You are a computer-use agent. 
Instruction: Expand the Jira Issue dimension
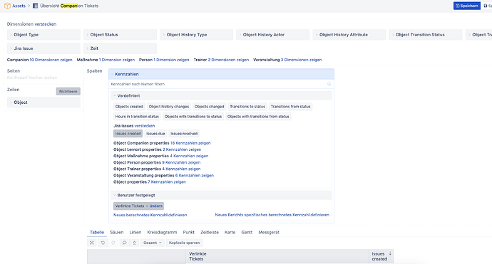(43, 48)
